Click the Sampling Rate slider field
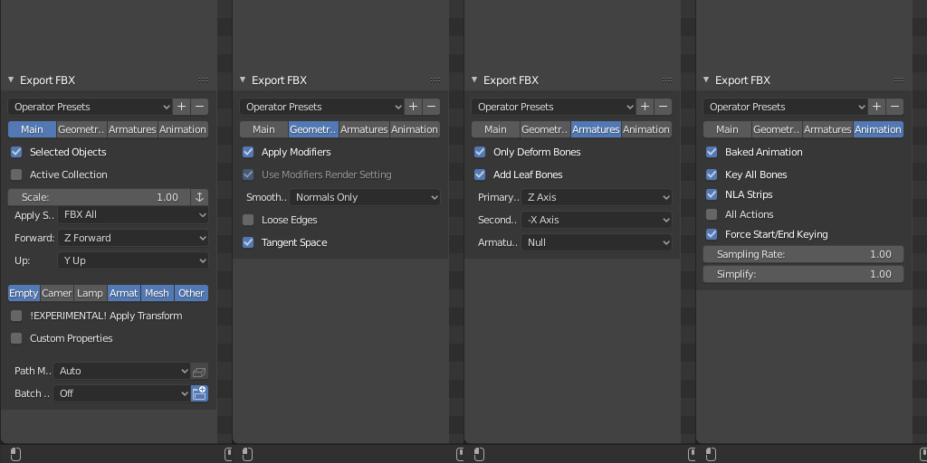The width and height of the screenshot is (927, 463). coord(803,254)
